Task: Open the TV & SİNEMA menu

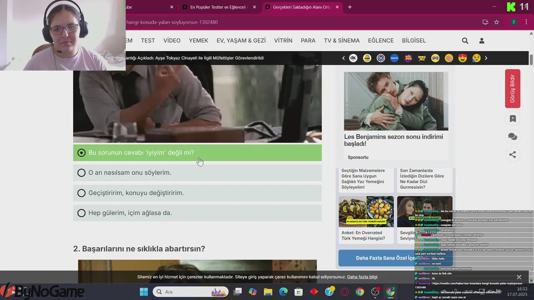Action: 342,40
